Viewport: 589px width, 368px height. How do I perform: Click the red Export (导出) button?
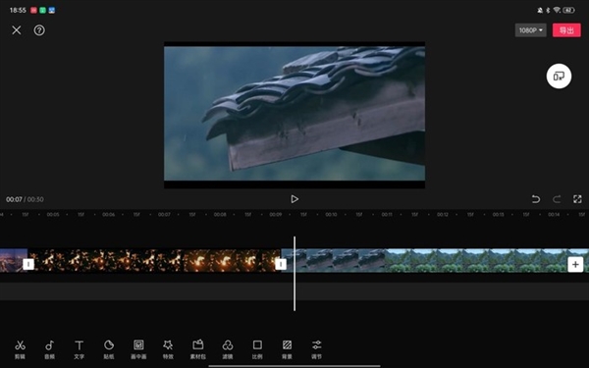pyautogui.click(x=566, y=30)
